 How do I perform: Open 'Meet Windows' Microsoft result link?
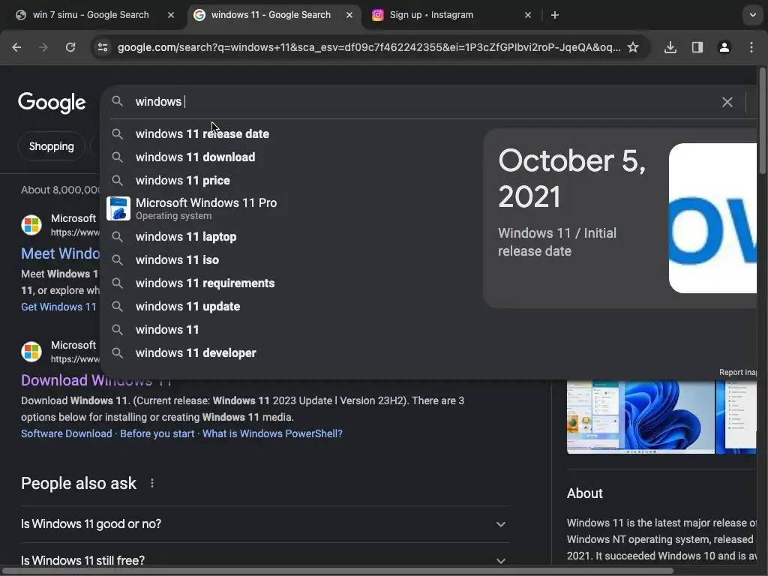tap(60, 253)
